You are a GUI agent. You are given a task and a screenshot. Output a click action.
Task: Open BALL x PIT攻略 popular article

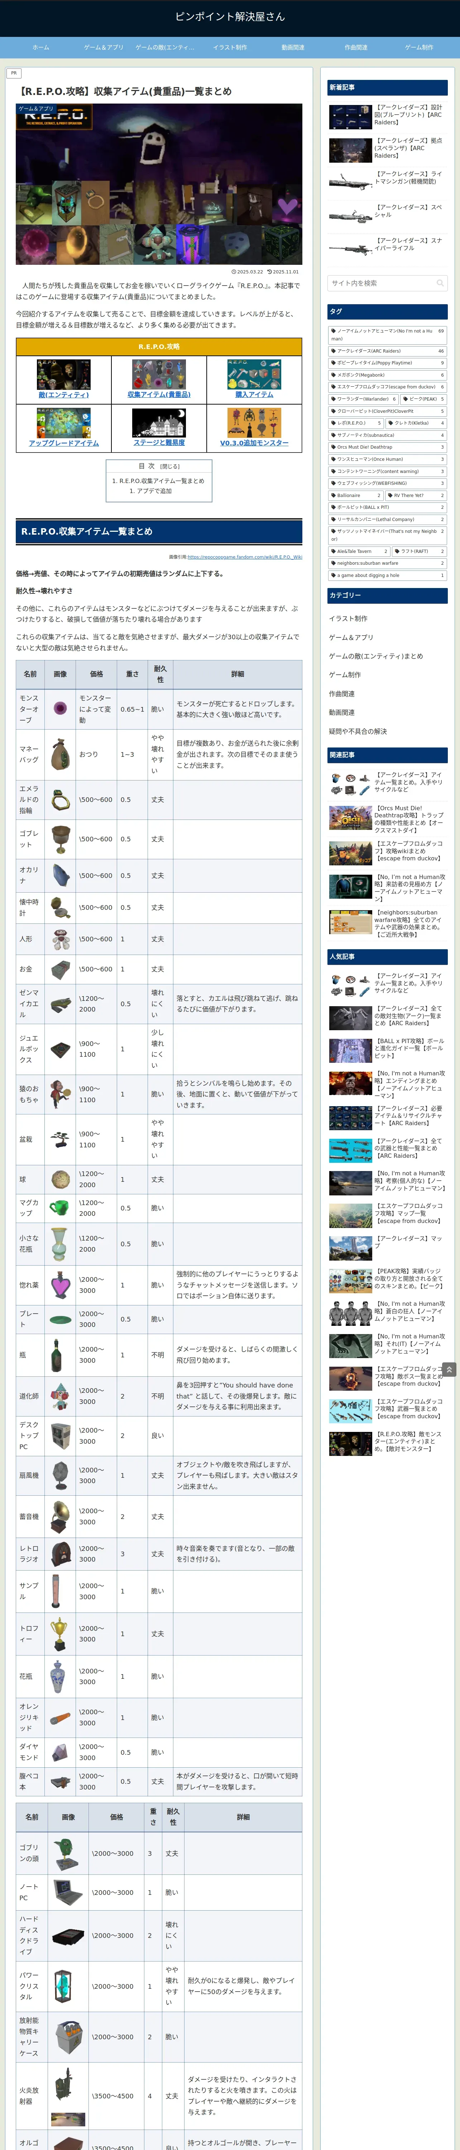[x=387, y=1049]
